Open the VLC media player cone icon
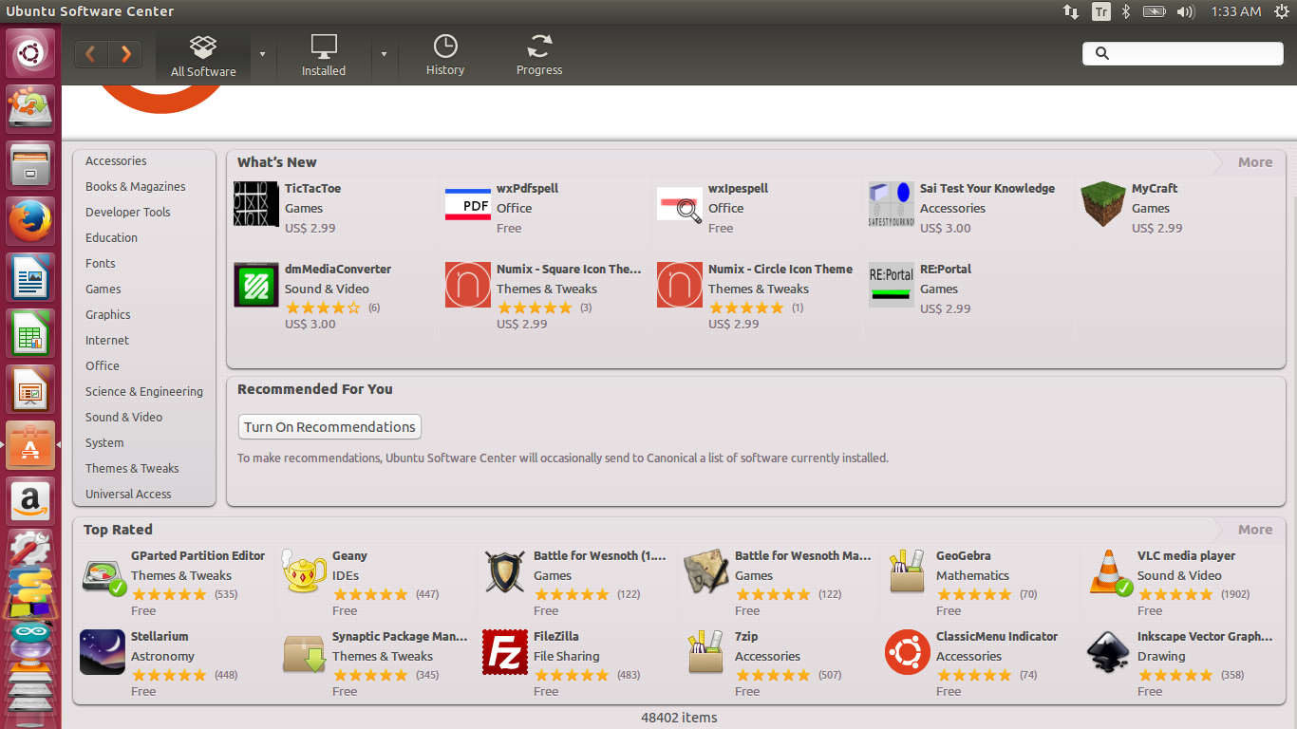The width and height of the screenshot is (1297, 729). click(1109, 571)
